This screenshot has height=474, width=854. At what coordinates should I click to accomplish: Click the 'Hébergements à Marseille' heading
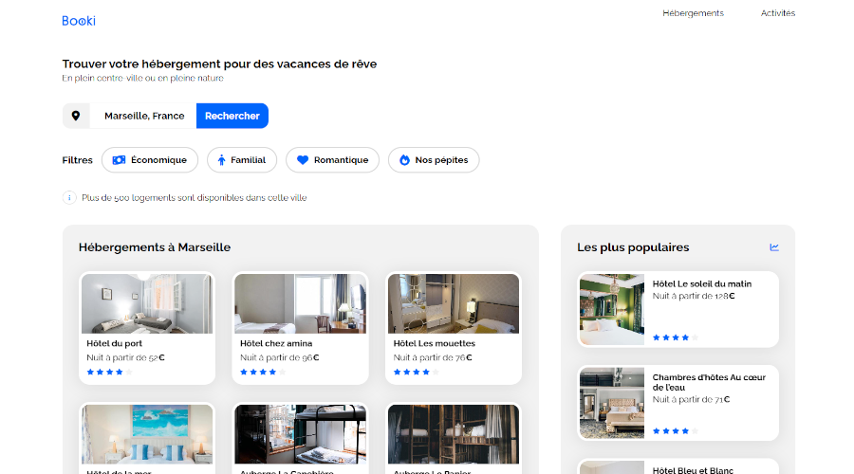(155, 247)
